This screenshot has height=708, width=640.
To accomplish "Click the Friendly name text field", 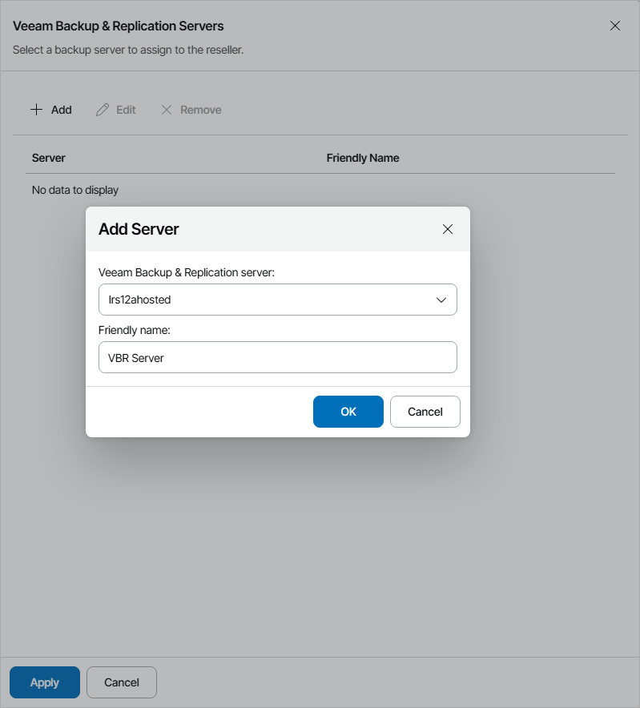I will coord(277,358).
